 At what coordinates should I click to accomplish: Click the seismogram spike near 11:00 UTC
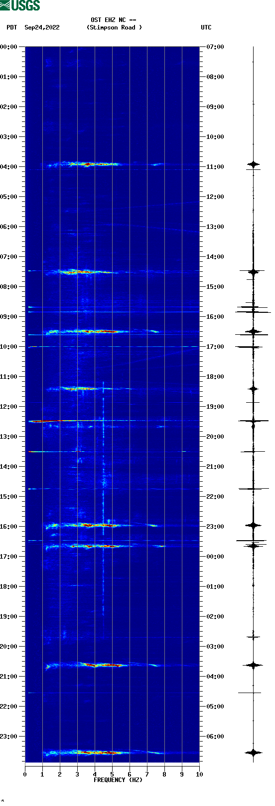click(254, 164)
